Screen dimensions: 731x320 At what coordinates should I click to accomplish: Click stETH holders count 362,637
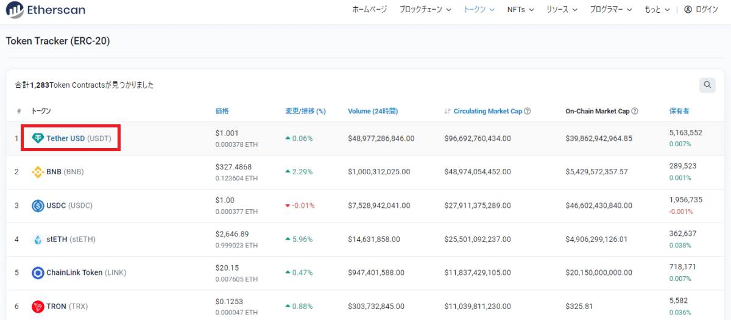[x=683, y=233]
